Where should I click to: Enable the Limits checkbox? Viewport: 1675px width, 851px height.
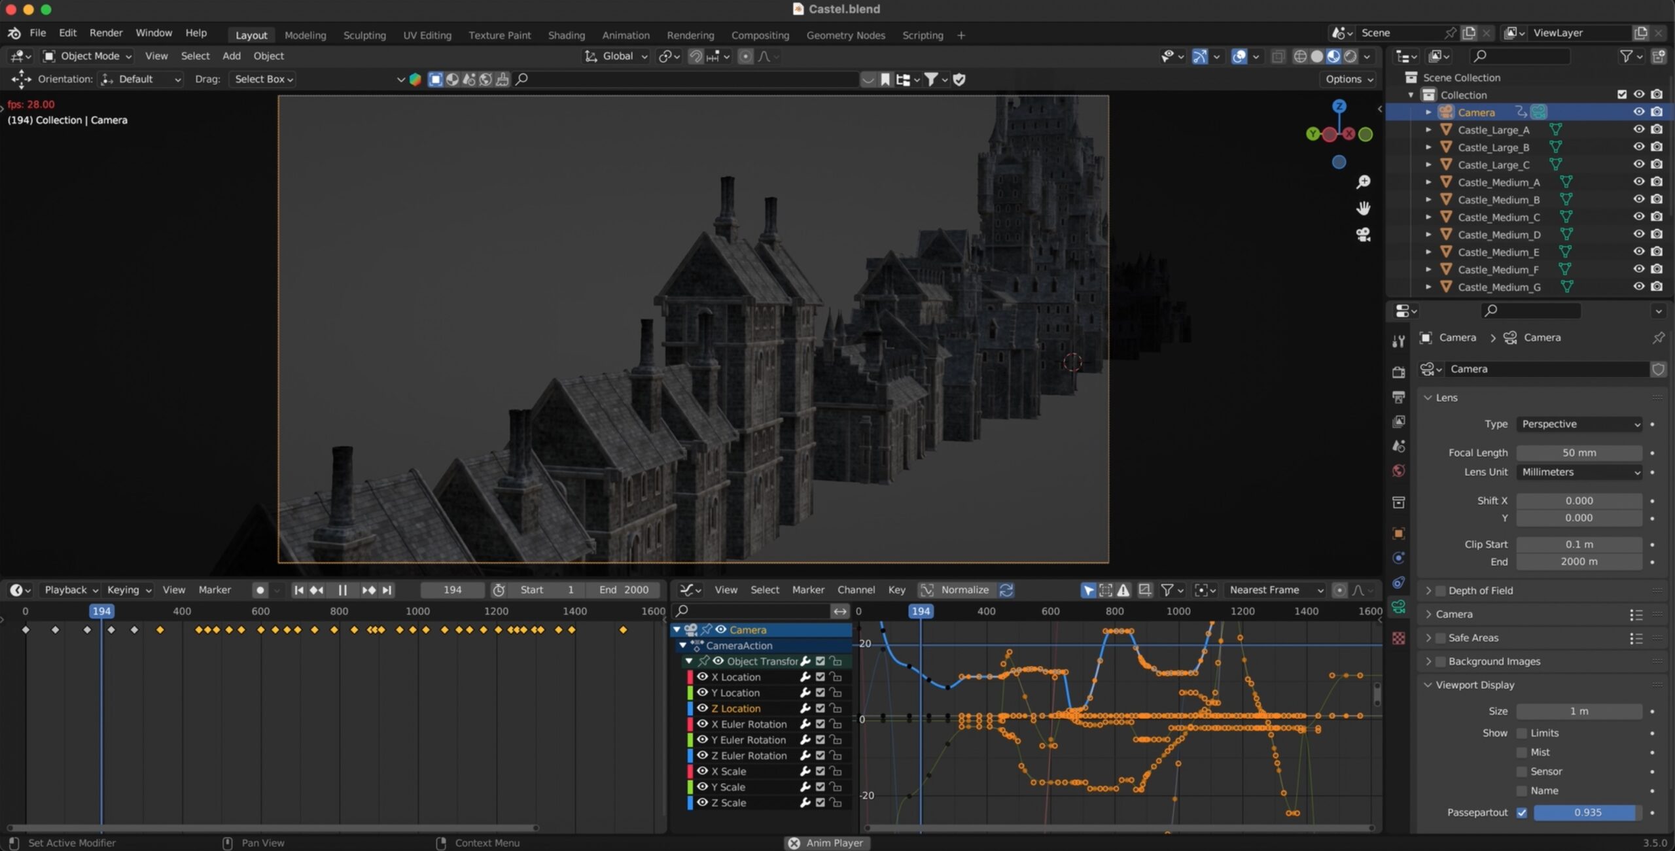point(1522,733)
